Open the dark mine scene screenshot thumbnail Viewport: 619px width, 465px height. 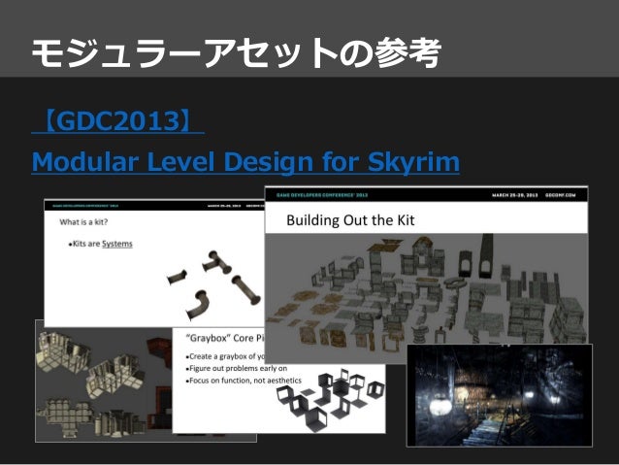click(500, 395)
